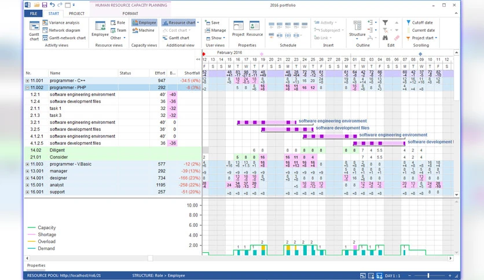Screen dimensions: 484x280
Task: Open Resource chart dropdown arrow
Action: [x=198, y=23]
